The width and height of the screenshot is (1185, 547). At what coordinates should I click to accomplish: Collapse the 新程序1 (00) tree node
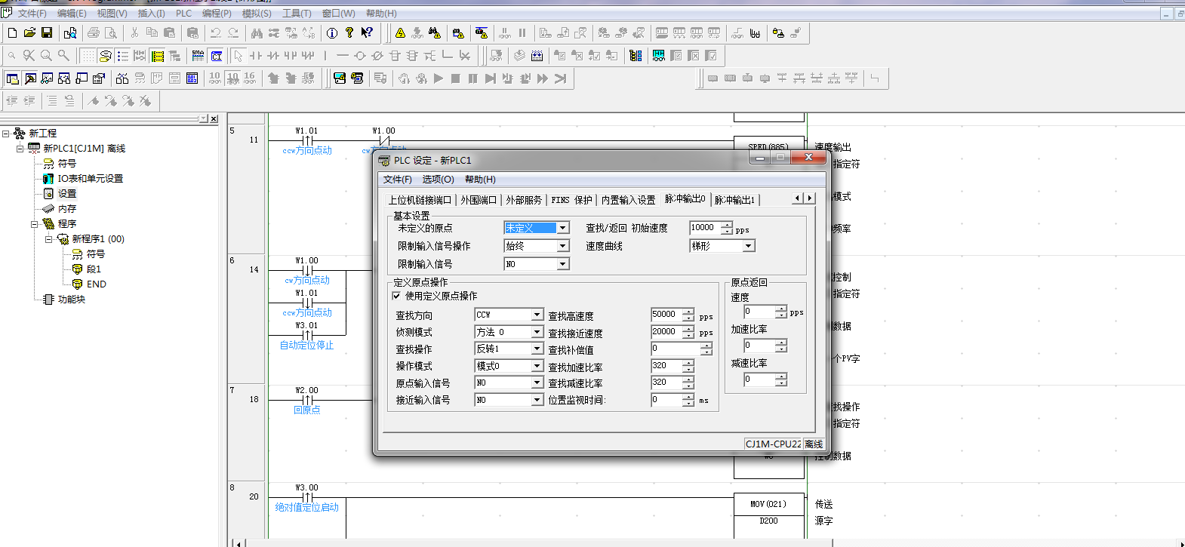pos(48,239)
